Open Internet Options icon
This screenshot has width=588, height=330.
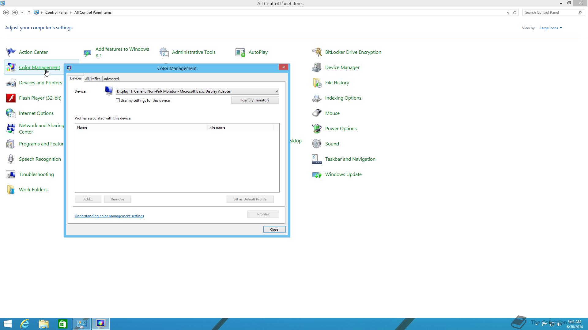click(x=11, y=113)
